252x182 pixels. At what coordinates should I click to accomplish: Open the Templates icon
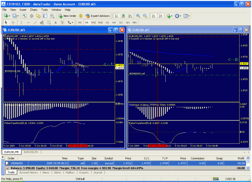pyautogui.click(x=185, y=16)
